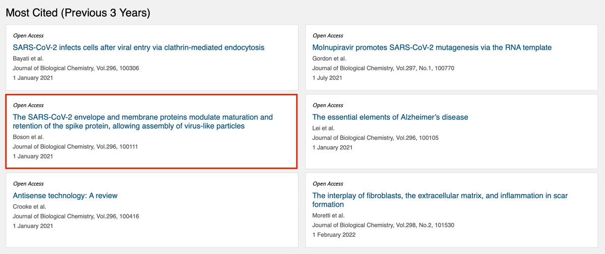Click the 'Most Cited (Previous 3 Years)' heading
This screenshot has width=605, height=254.
tap(78, 13)
